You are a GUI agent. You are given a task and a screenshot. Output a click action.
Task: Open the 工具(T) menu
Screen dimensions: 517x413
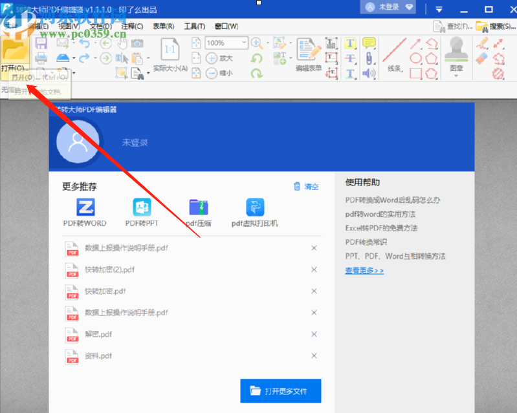[195, 26]
